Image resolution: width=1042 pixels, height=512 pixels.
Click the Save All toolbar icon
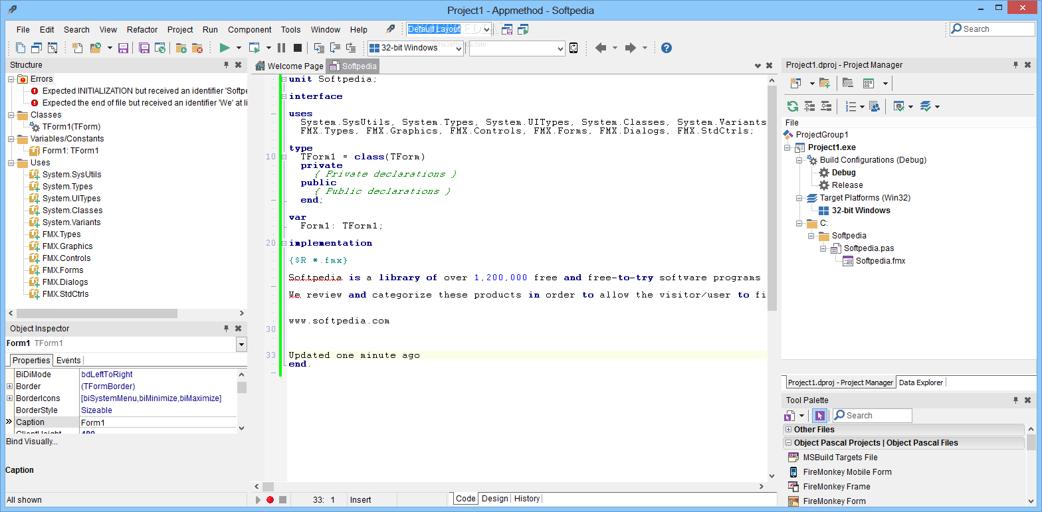coord(144,48)
